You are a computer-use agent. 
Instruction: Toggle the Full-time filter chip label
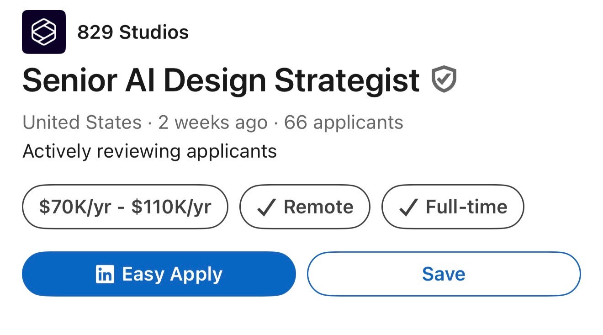click(466, 207)
